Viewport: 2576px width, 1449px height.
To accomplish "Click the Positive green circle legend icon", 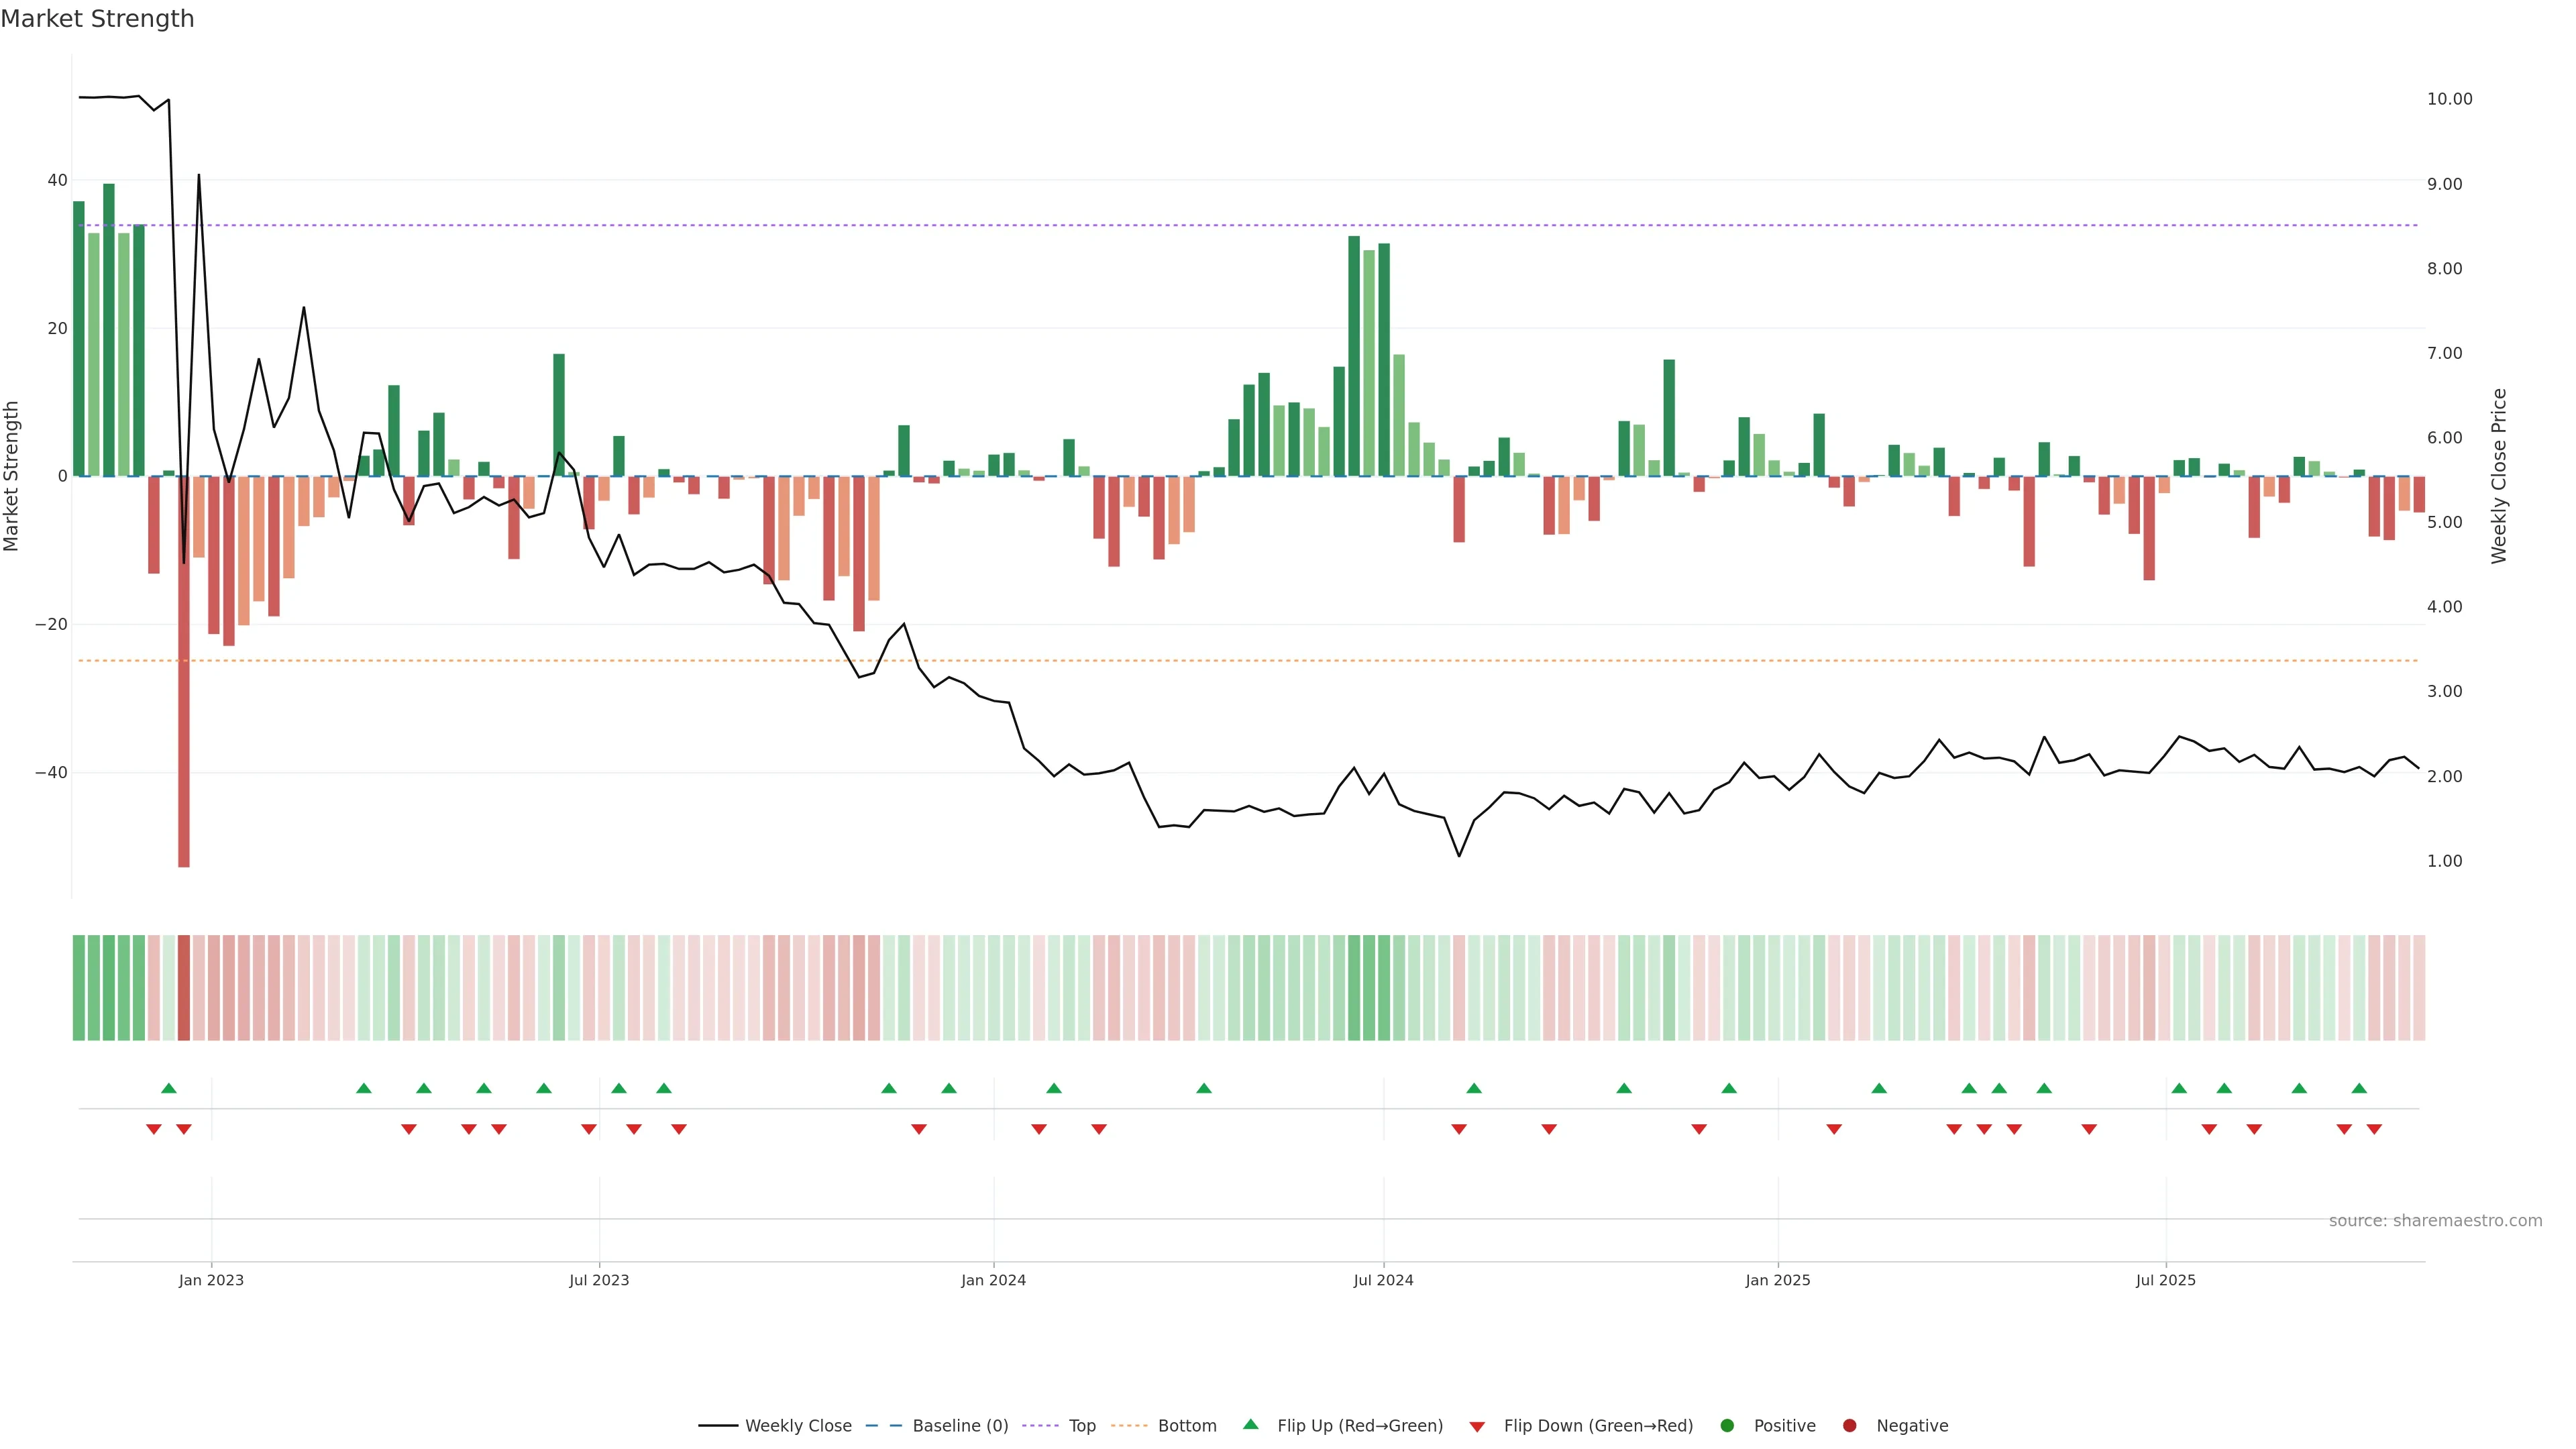I will (x=1727, y=1425).
